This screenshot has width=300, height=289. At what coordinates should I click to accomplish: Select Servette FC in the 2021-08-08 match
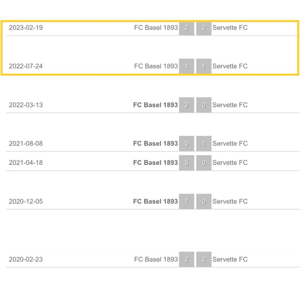coord(230,143)
